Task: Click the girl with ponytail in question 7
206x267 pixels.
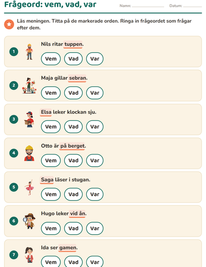Action: click(x=29, y=255)
